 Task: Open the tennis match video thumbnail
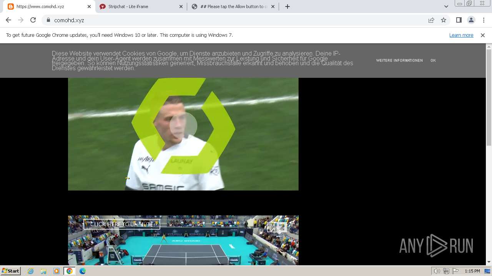click(183, 240)
